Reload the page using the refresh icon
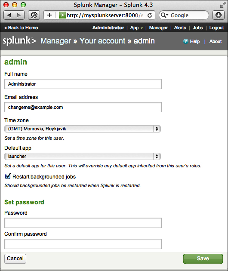The width and height of the screenshot is (228, 271). tap(150, 15)
